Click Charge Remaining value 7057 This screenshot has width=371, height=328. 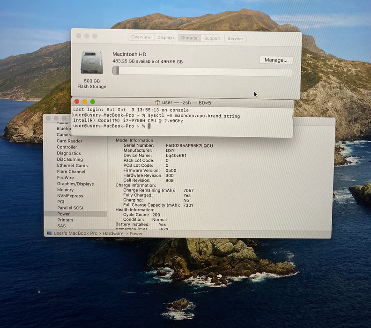click(x=188, y=190)
